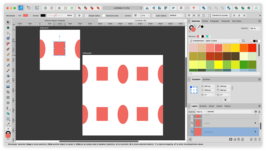Image resolution: width=266 pixels, height=151 pixels.
Task: Toggle the aspect ratio lock link
Action: pyautogui.click(x=232, y=88)
